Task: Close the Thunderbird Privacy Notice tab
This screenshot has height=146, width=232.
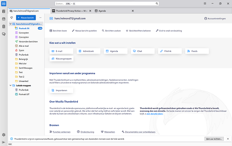Action: pyautogui.click(x=90, y=11)
